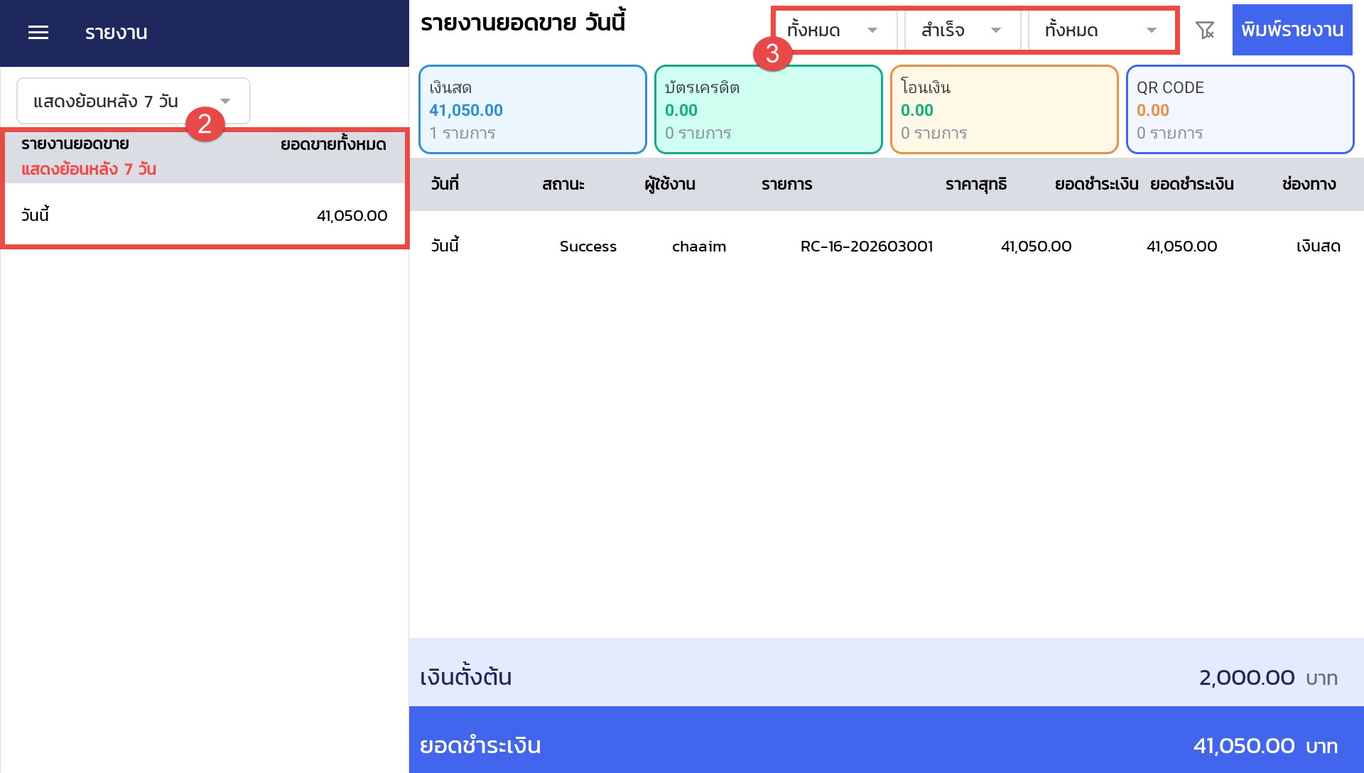Open the สำเร็จ status dropdown
Image resolution: width=1364 pixels, height=773 pixels.
tap(961, 31)
